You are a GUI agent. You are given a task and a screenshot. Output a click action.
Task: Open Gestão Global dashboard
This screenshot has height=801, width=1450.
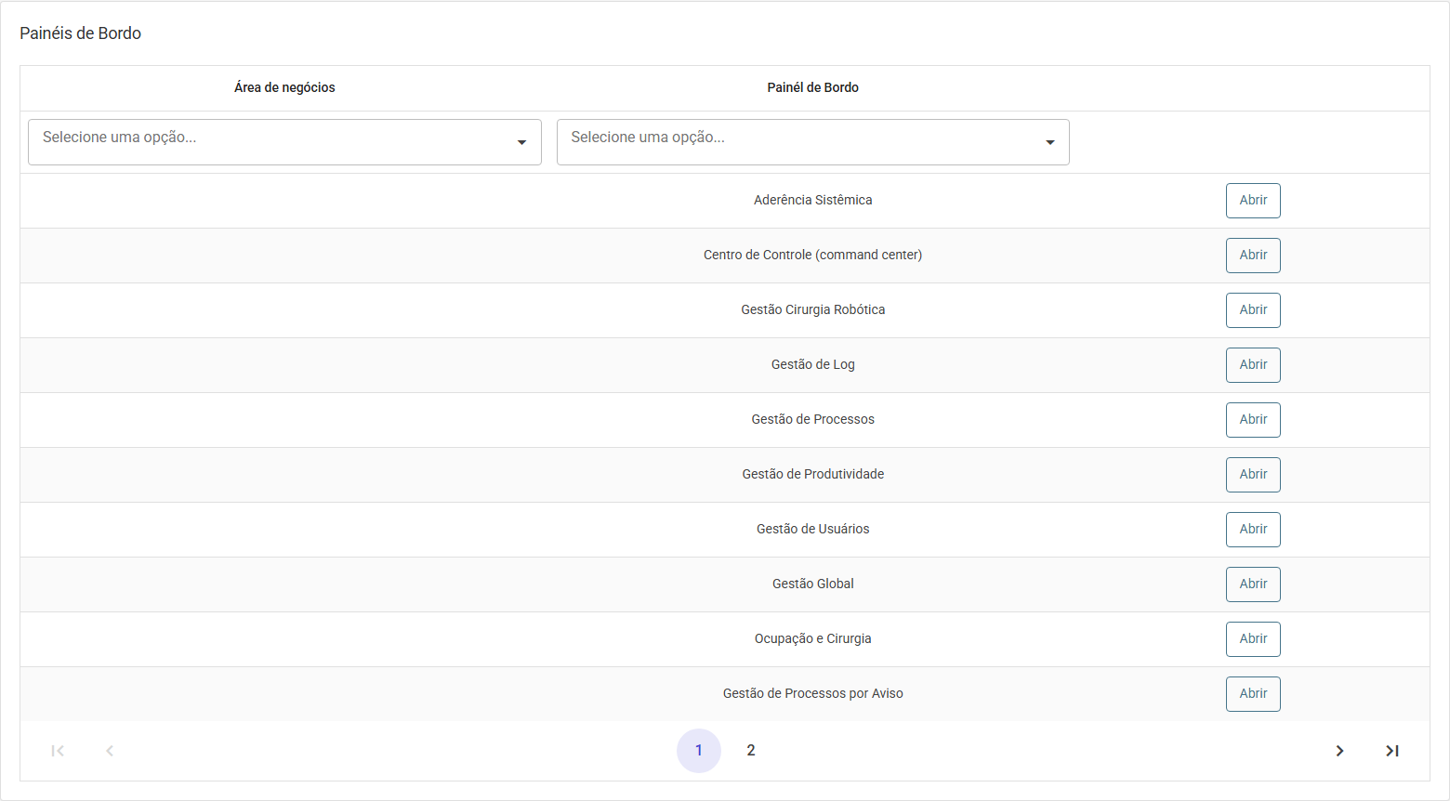1253,584
